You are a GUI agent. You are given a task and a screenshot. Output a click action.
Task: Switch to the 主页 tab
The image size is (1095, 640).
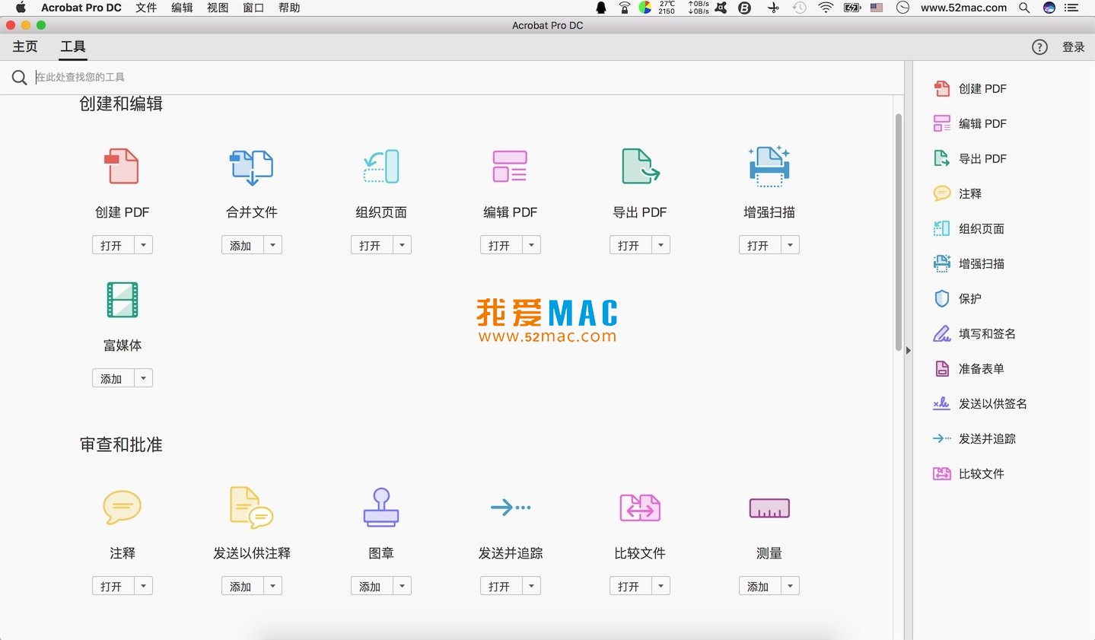[x=25, y=46]
